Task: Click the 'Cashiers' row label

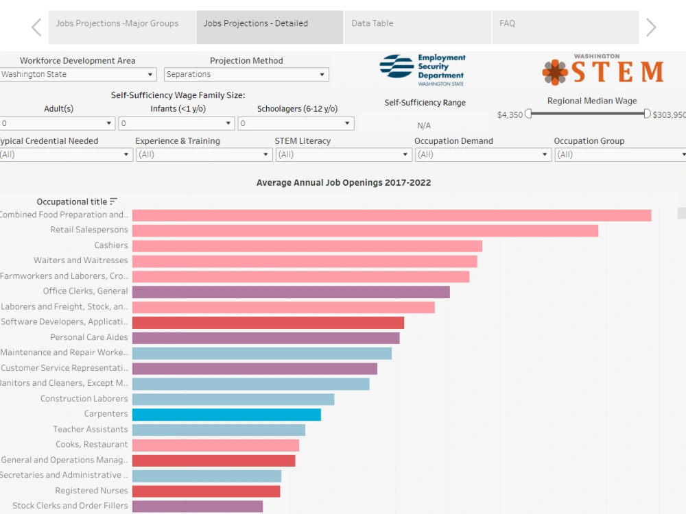Action: tap(111, 245)
